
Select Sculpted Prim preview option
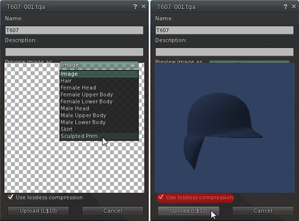[99, 136]
